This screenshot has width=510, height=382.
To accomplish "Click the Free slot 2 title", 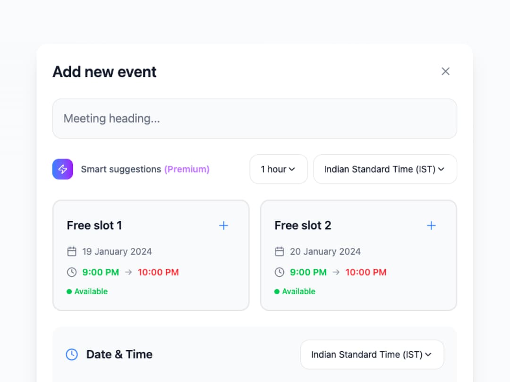I will 303,225.
